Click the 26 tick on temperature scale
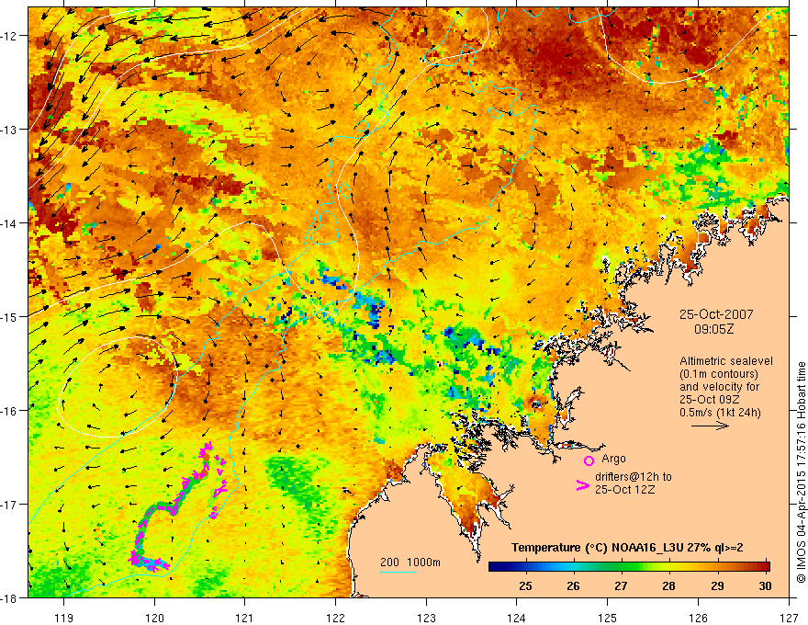 [x=573, y=585]
